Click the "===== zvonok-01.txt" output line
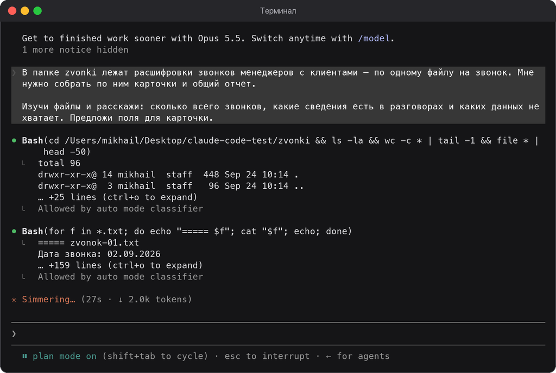This screenshot has width=556, height=373. [89, 243]
